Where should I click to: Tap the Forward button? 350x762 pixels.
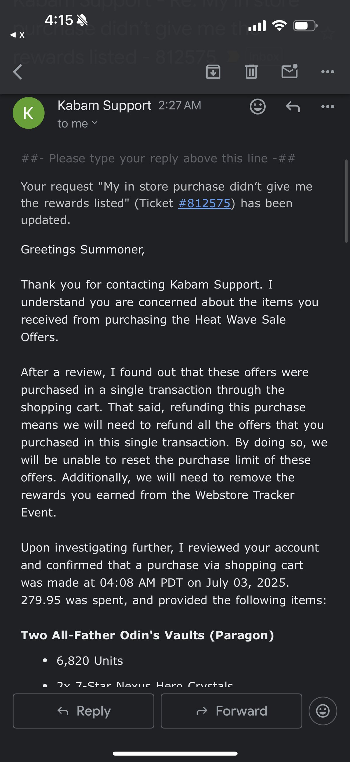point(231,711)
